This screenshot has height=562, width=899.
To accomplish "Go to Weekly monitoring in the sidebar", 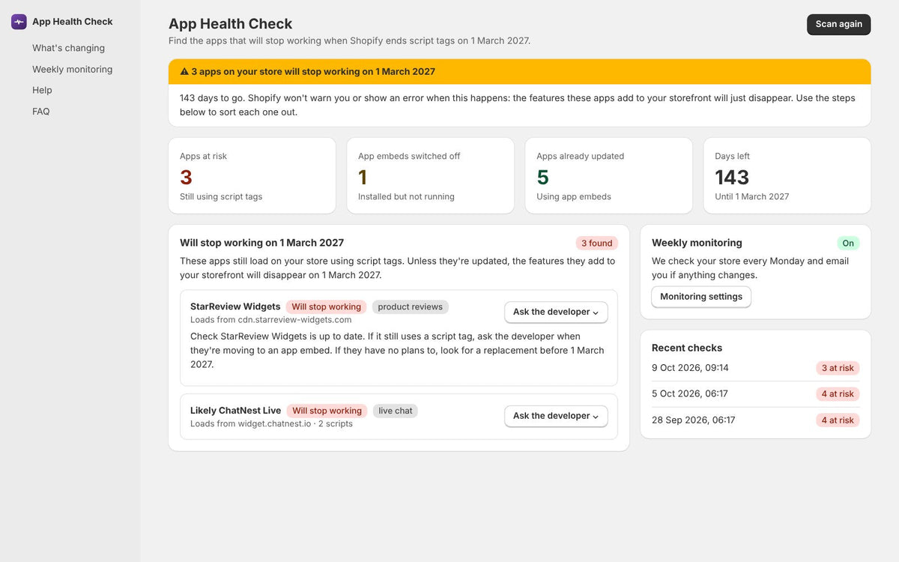I will click(72, 69).
